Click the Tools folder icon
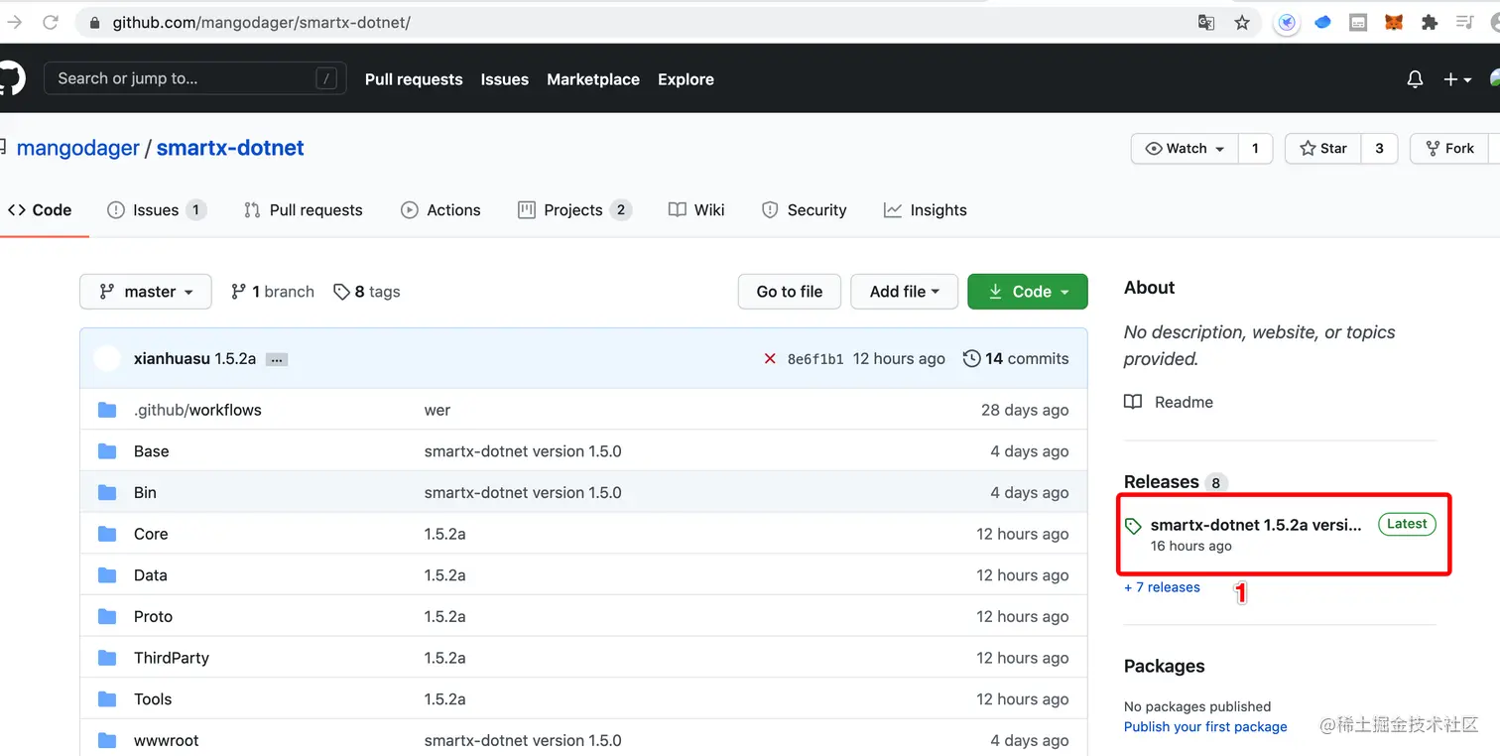 107,699
